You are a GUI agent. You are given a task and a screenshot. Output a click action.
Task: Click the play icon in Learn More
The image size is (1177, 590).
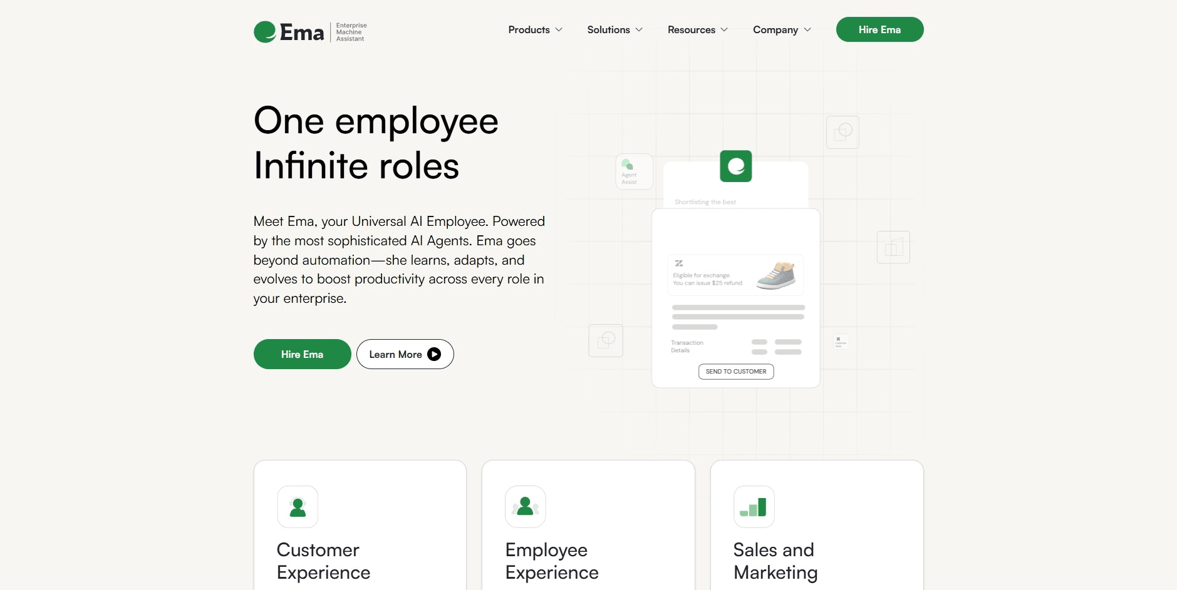tap(434, 354)
